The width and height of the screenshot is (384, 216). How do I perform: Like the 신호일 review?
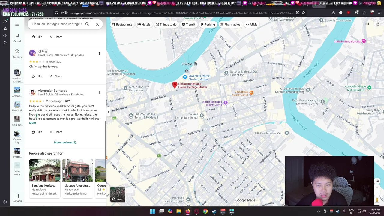click(x=37, y=76)
